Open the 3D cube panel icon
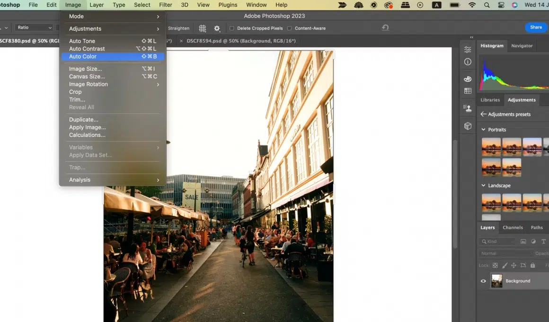Screen dimensions: 549x322 [x=468, y=126]
